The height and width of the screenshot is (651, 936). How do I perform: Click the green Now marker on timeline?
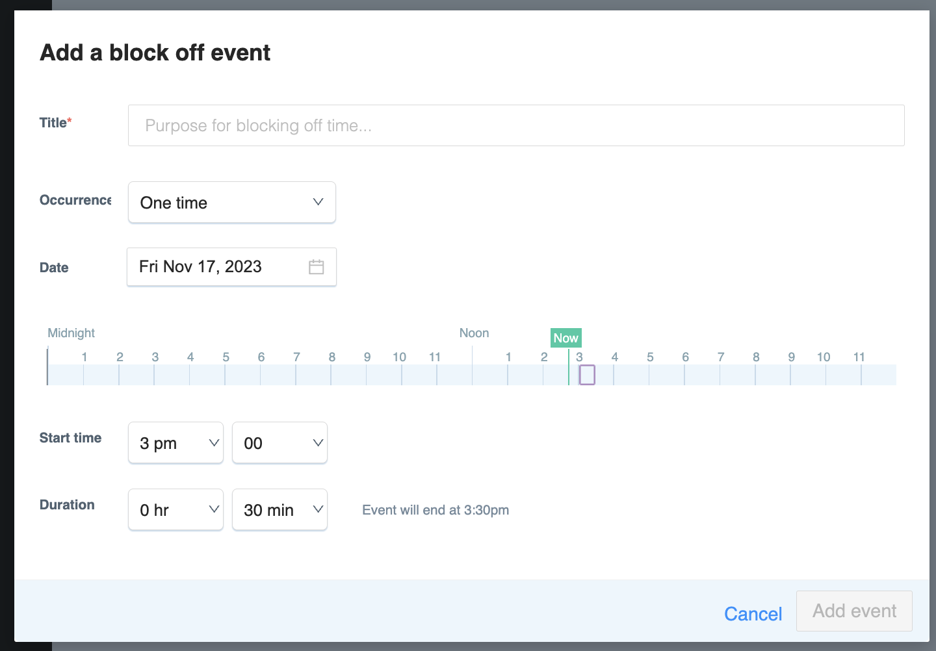(565, 338)
